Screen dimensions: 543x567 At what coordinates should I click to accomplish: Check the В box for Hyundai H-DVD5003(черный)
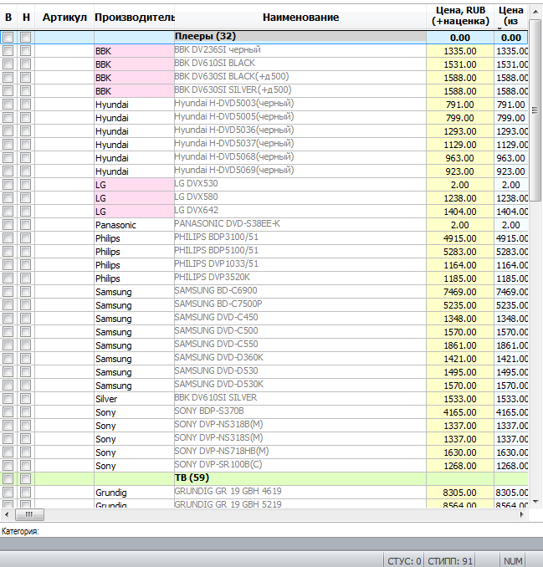(8, 105)
